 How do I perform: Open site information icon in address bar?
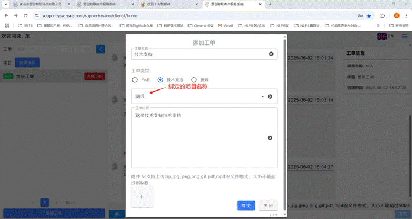tap(37, 16)
